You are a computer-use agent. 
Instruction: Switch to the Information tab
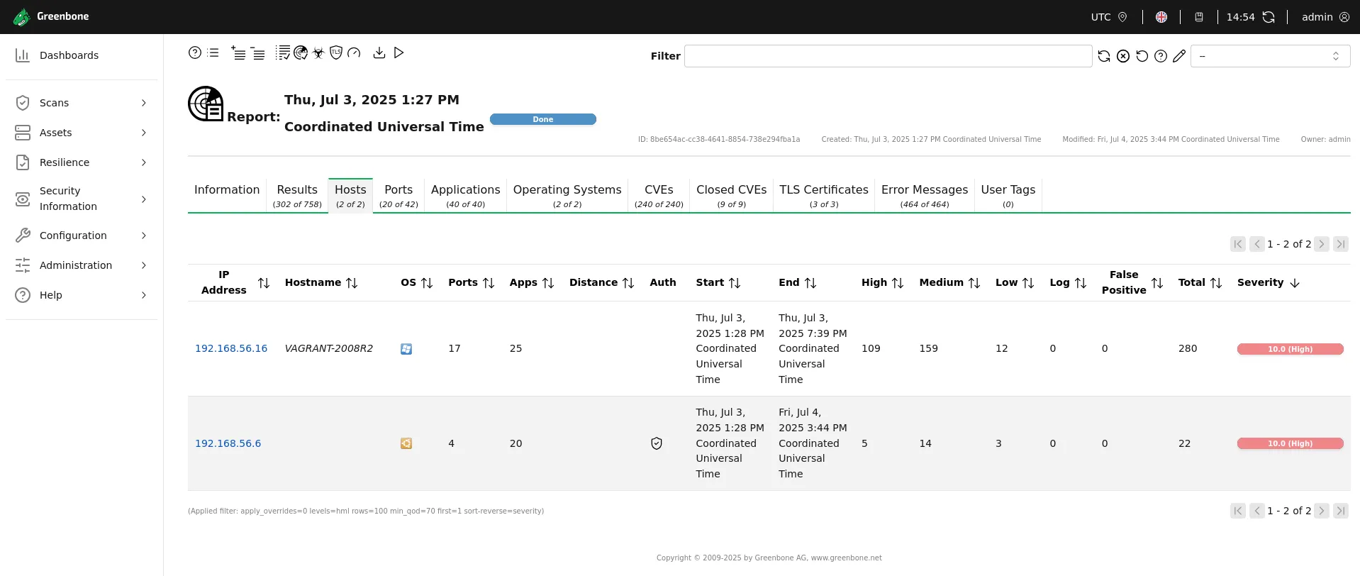[x=227, y=195]
